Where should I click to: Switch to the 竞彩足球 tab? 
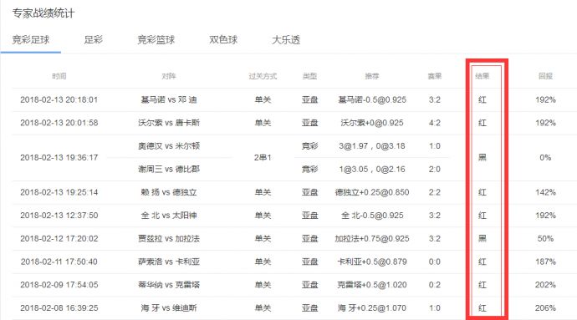pyautogui.click(x=31, y=40)
